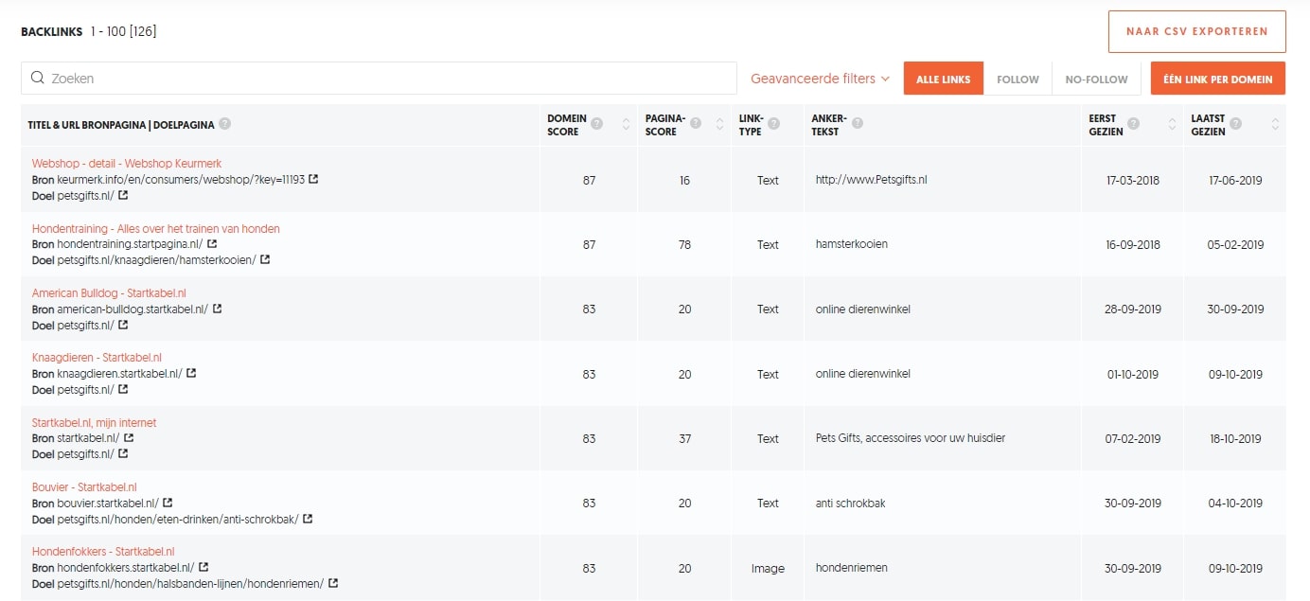Open Hondenfokkers - Startkabel.nl link
The image size is (1310, 601).
(x=103, y=551)
